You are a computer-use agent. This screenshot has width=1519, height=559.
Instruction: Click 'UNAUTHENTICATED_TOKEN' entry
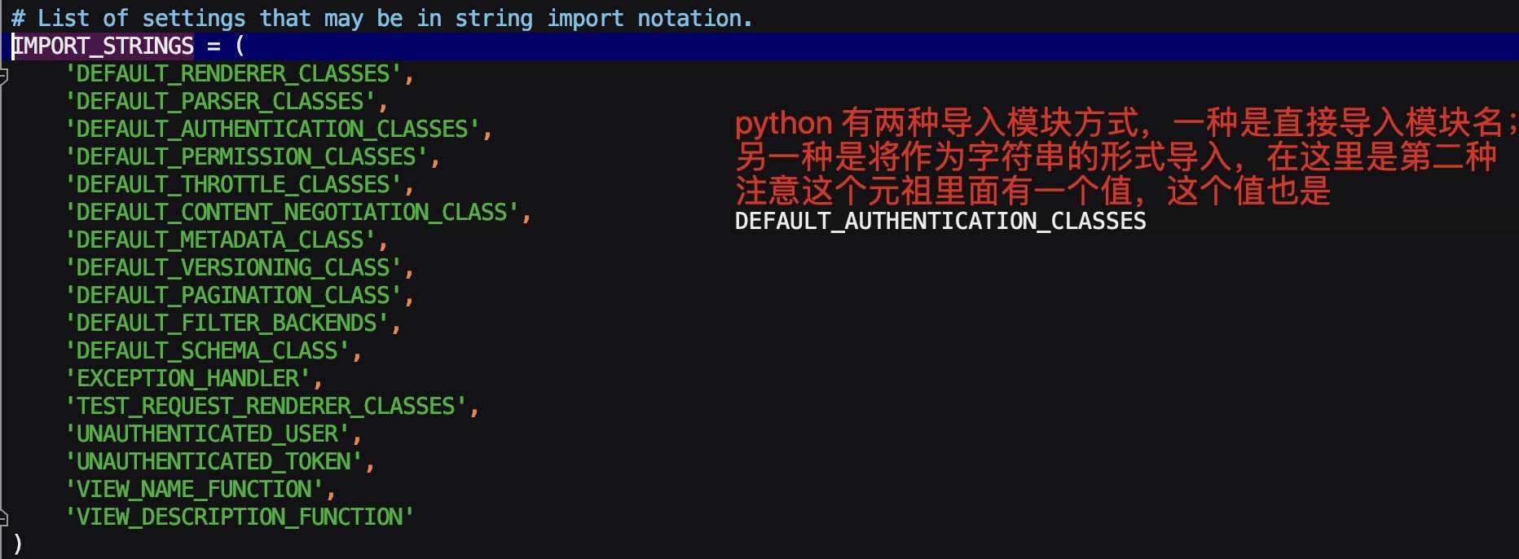(214, 462)
